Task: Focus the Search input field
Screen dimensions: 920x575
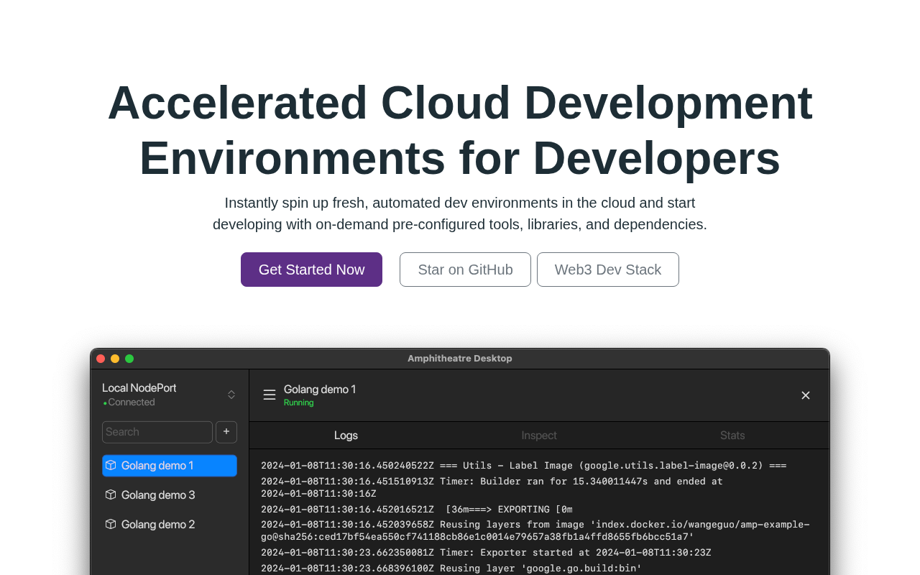Action: pyautogui.click(x=157, y=432)
